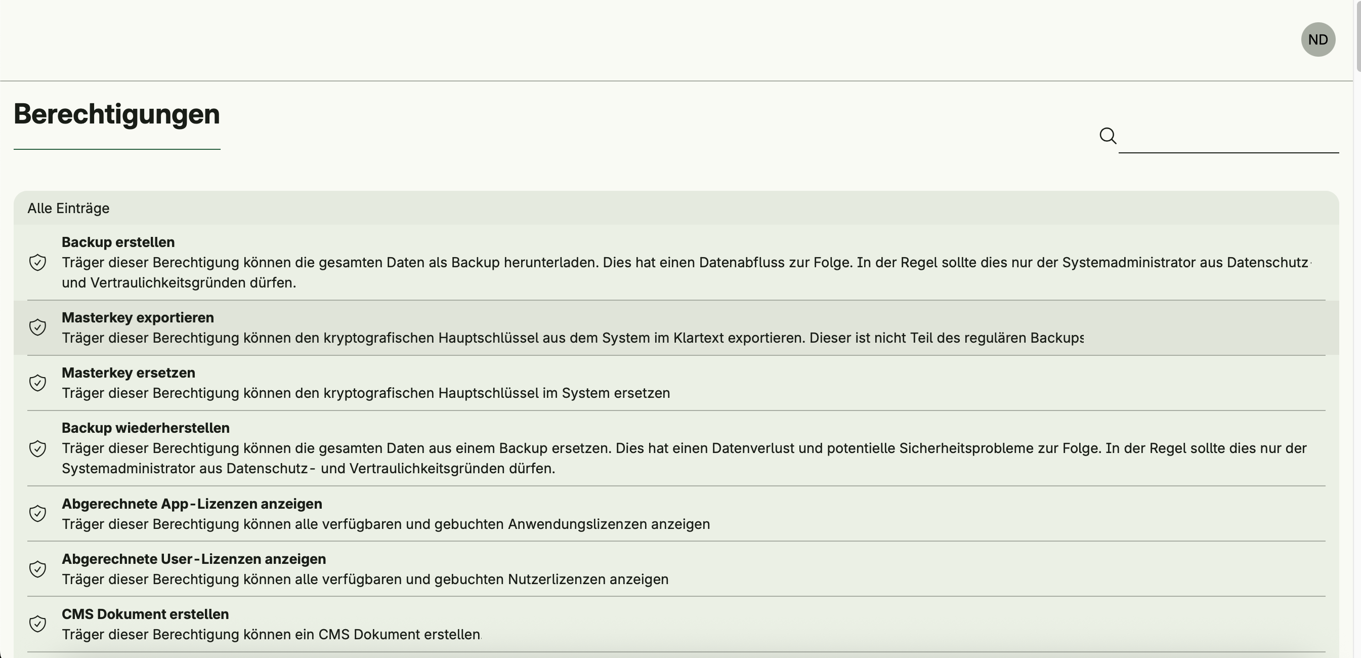This screenshot has height=658, width=1361.
Task: Click shield icon beside Masterkey ersetzen
Action: 37,383
